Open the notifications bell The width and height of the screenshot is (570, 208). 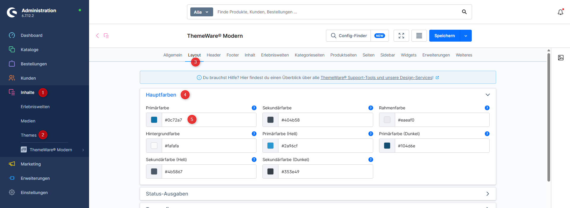560,12
